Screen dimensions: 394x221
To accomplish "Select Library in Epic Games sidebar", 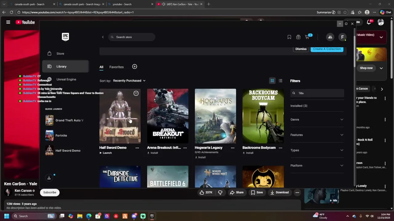I will (x=65, y=66).
